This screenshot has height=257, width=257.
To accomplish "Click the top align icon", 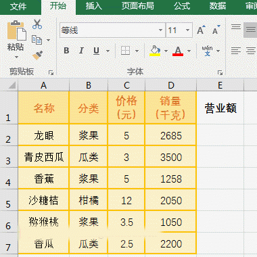I will 236,27.
